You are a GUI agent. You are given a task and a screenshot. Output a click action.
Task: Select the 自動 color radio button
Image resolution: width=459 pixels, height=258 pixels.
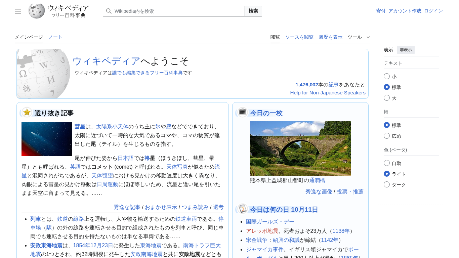[387, 163]
